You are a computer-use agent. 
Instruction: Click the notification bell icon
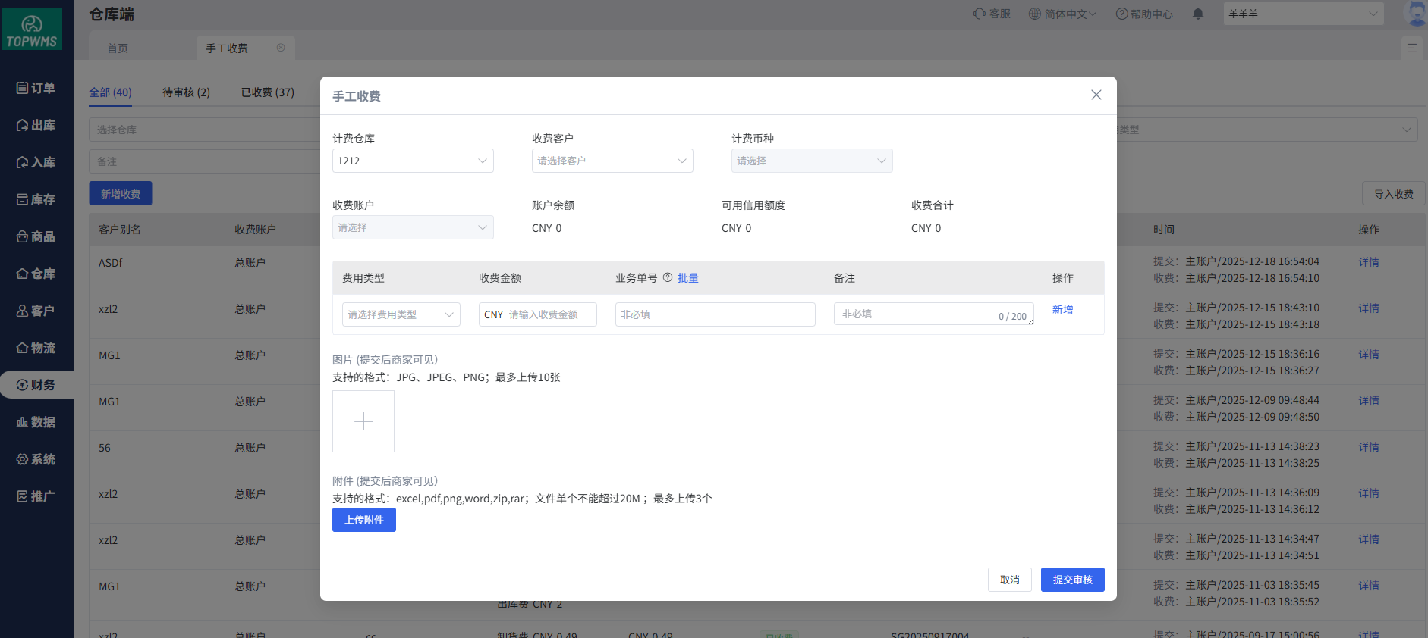pyautogui.click(x=1198, y=14)
